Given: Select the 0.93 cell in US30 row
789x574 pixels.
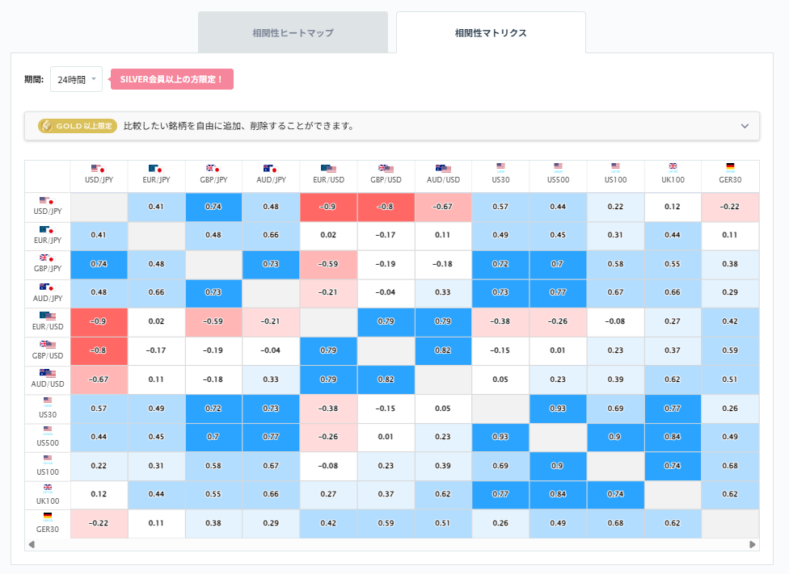Looking at the screenshot, I should coord(558,409).
